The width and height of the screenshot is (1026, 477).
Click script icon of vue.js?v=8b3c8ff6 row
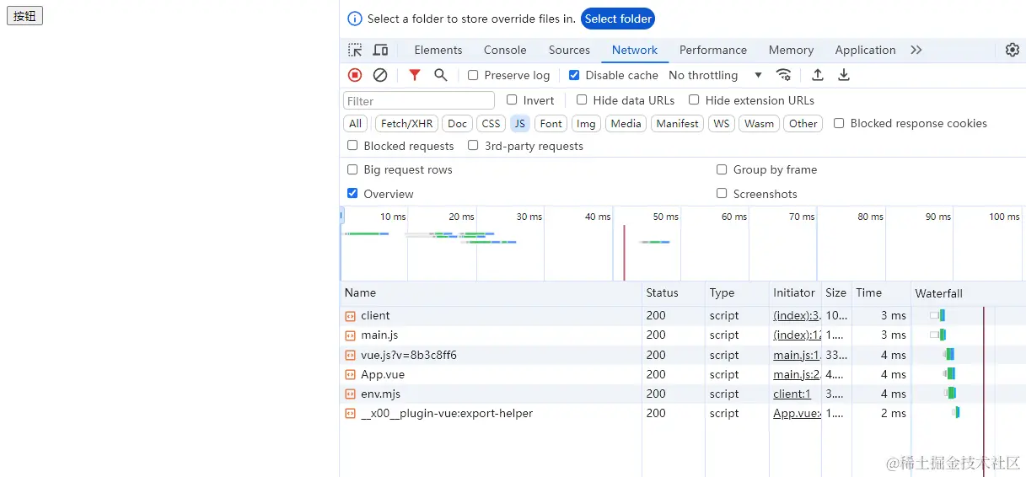point(350,355)
